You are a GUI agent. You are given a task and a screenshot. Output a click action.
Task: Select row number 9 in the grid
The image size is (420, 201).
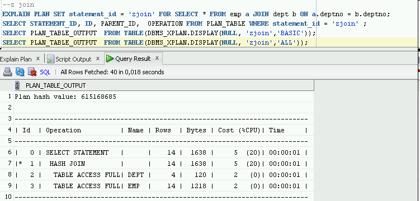click(10, 186)
